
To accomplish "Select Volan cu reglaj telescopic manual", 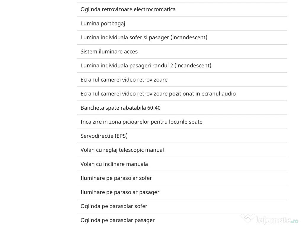I will coord(122,150).
